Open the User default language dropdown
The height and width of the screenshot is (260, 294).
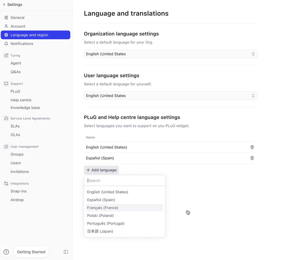pos(170,95)
